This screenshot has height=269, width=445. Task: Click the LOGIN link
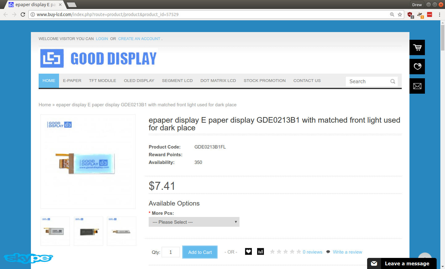[x=102, y=39]
